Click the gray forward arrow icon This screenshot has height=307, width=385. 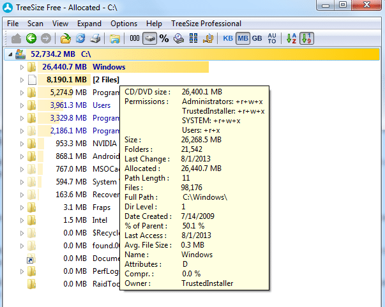46,38
